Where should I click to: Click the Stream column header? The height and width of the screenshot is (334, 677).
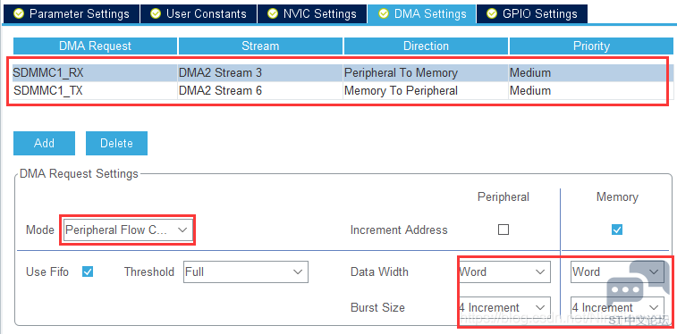(260, 46)
